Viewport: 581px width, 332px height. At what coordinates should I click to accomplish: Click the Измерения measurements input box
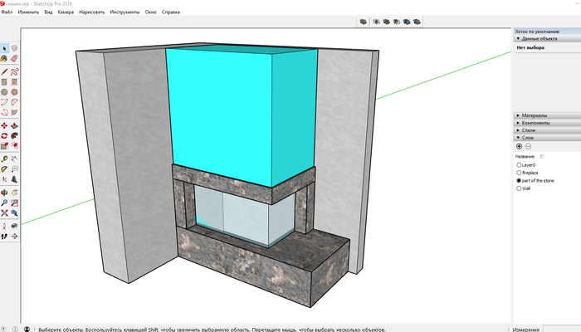click(x=560, y=328)
